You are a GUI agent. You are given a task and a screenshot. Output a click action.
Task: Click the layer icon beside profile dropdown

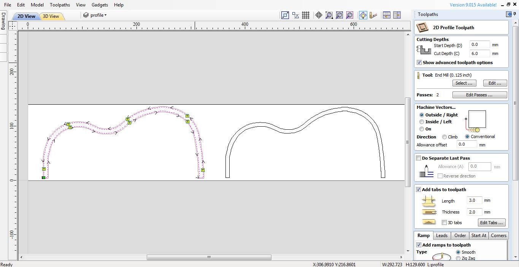(86, 15)
